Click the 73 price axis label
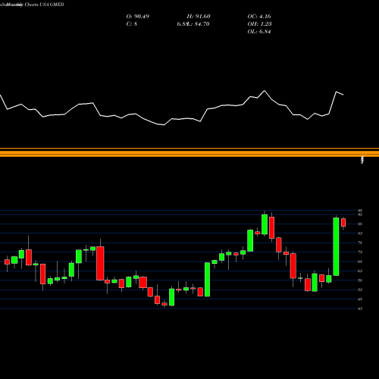The height and width of the screenshot is (379, 379). pos(360,252)
